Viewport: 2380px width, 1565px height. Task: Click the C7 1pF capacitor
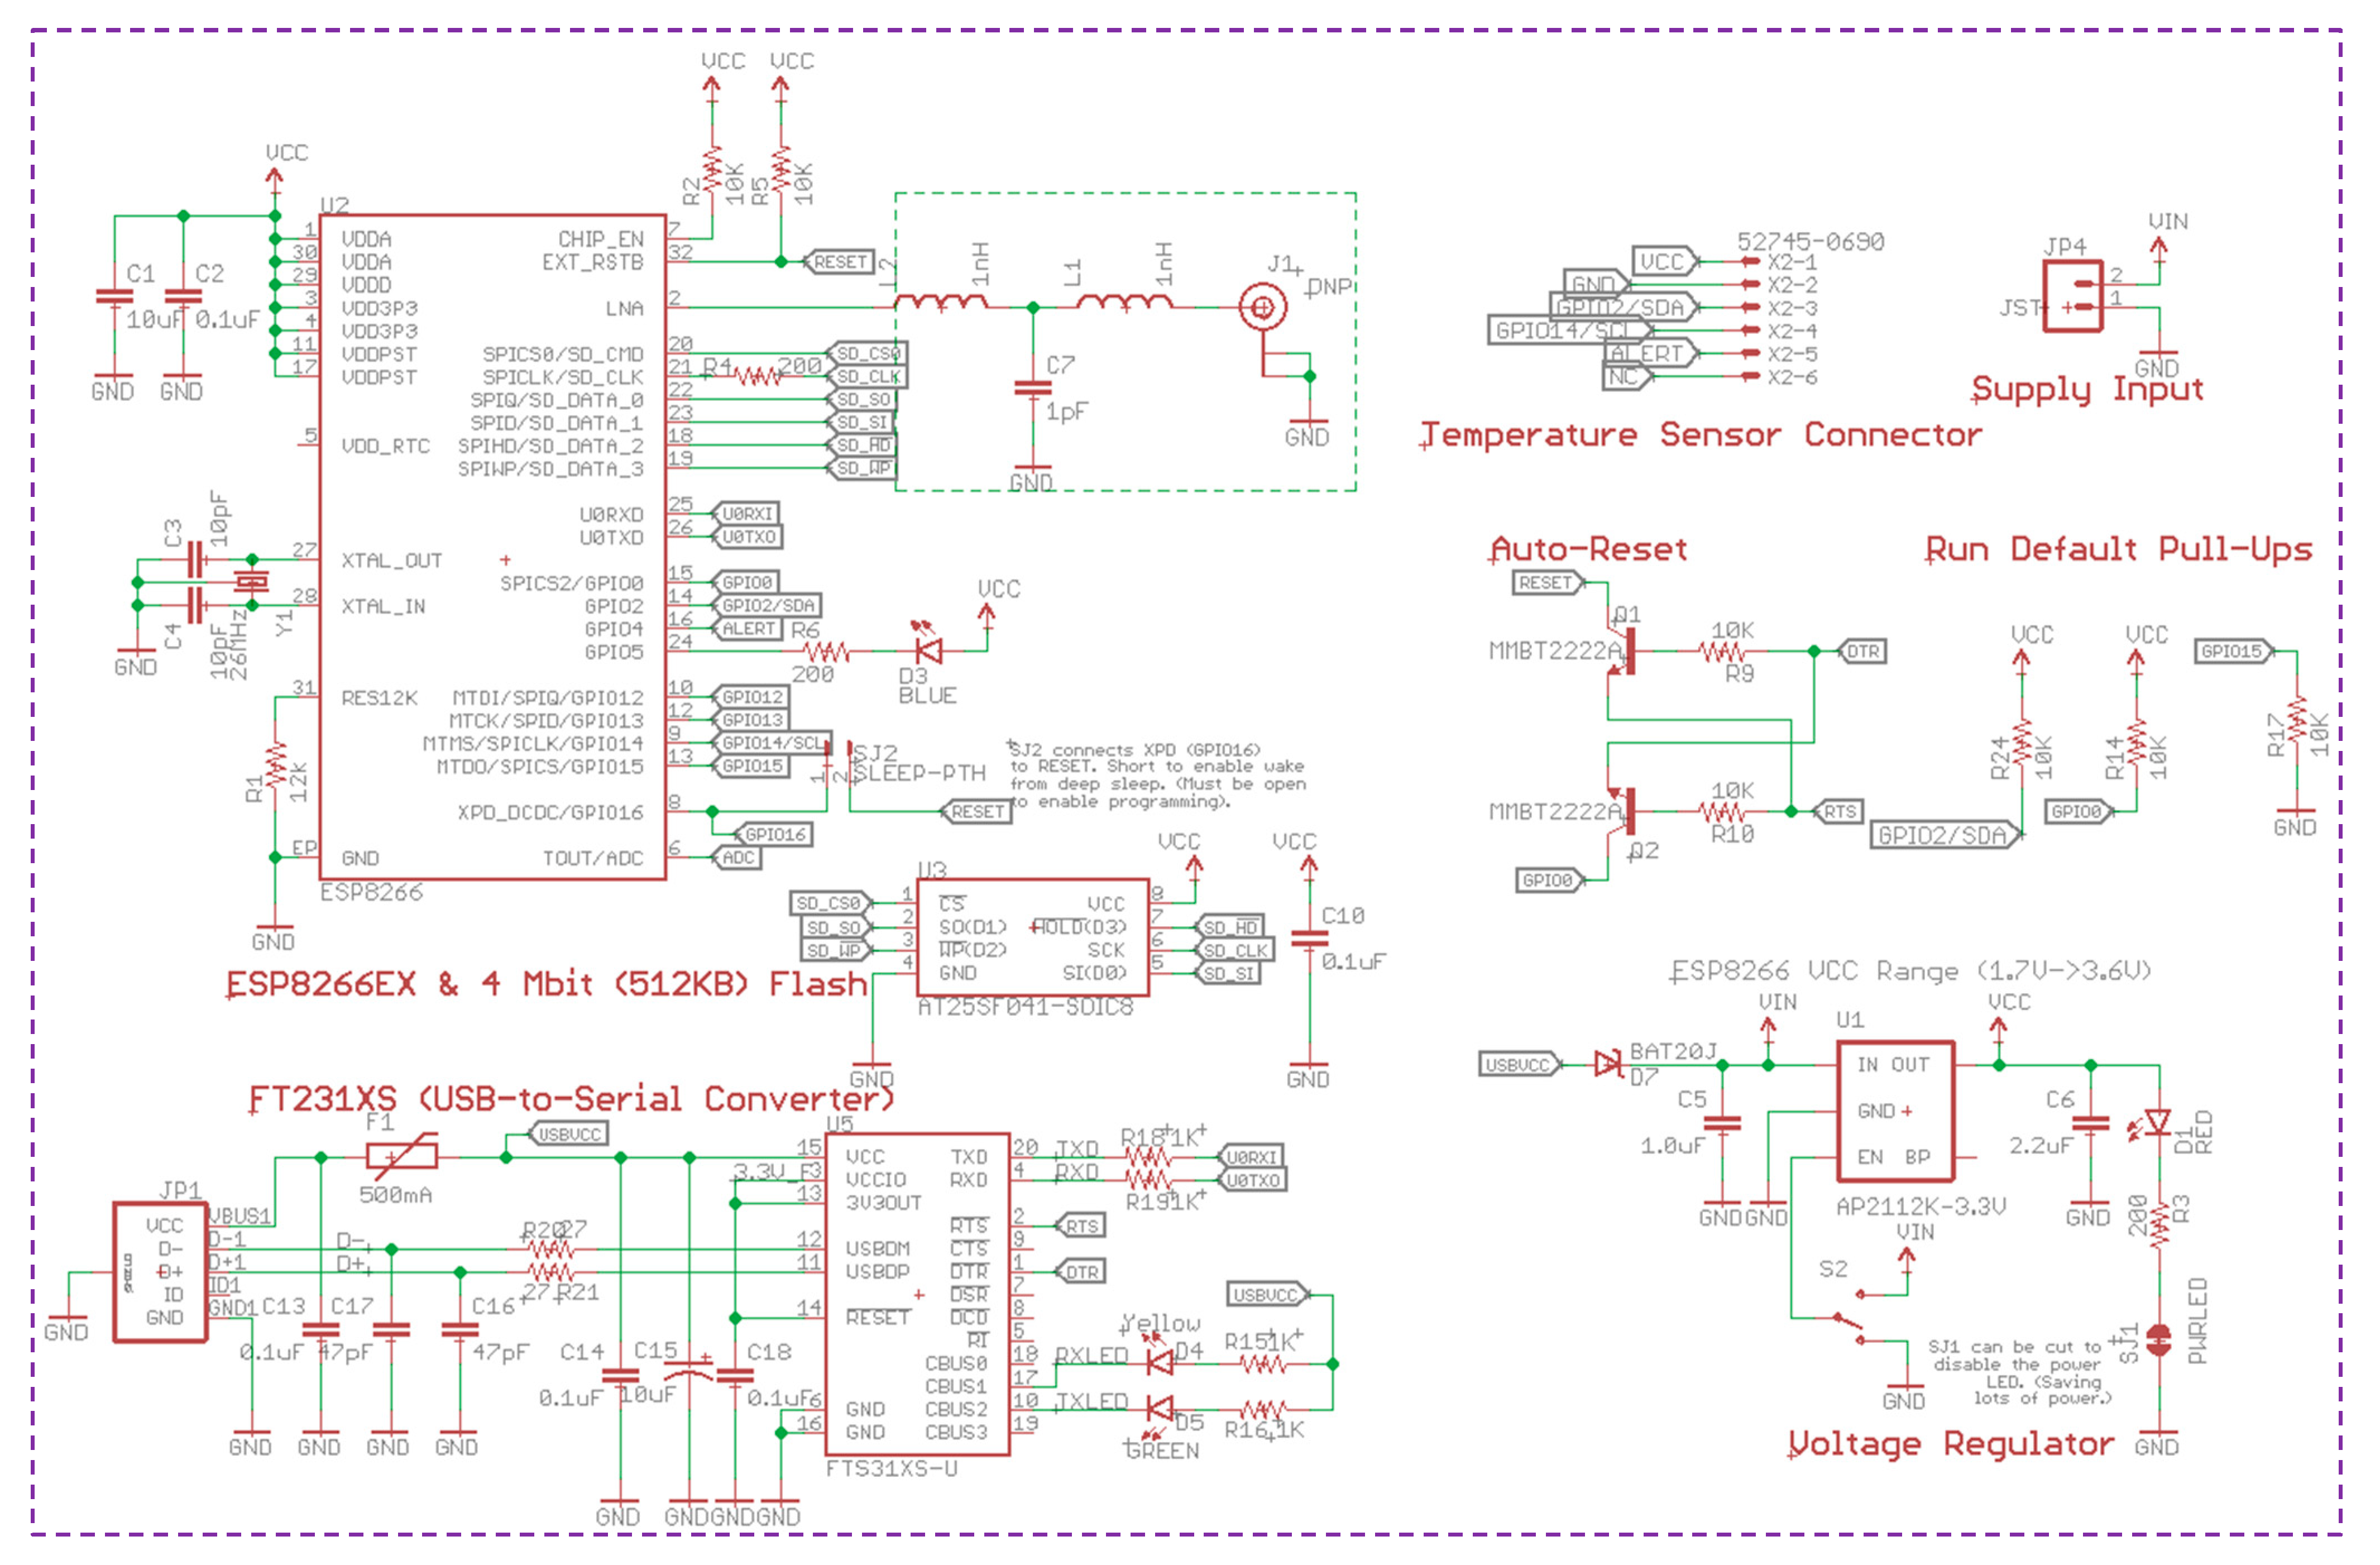tap(1033, 389)
